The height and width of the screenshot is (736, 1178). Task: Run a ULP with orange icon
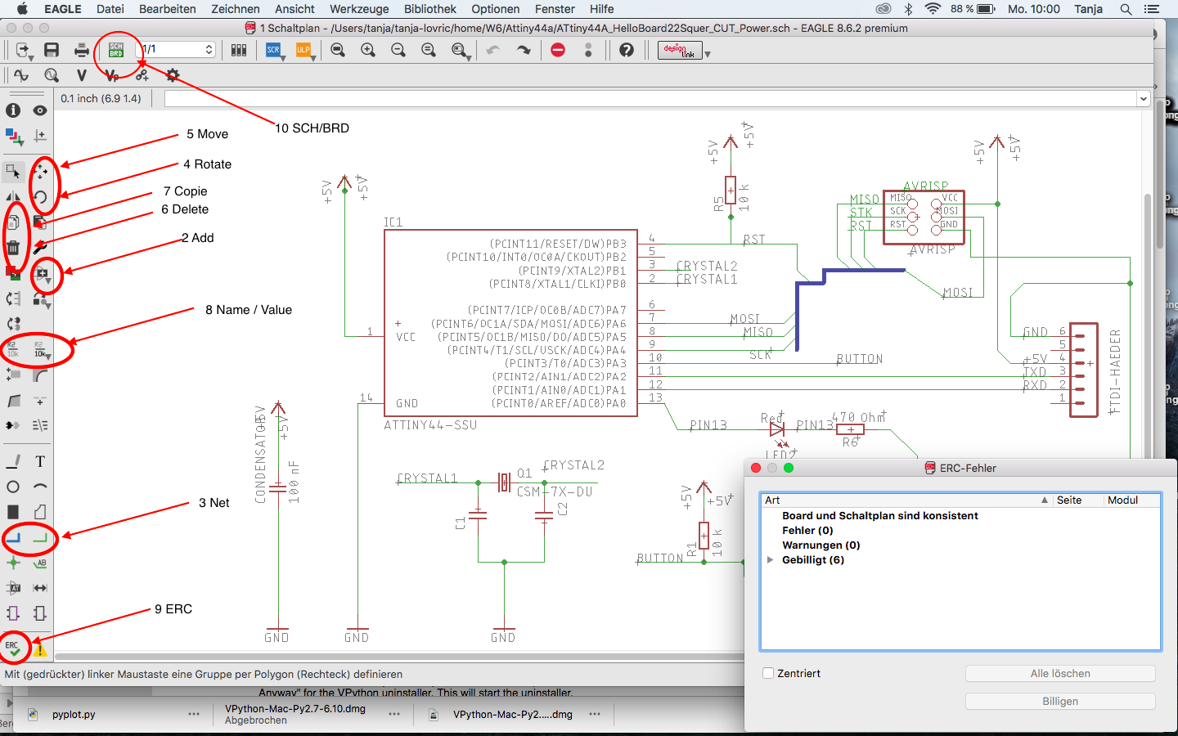click(303, 51)
